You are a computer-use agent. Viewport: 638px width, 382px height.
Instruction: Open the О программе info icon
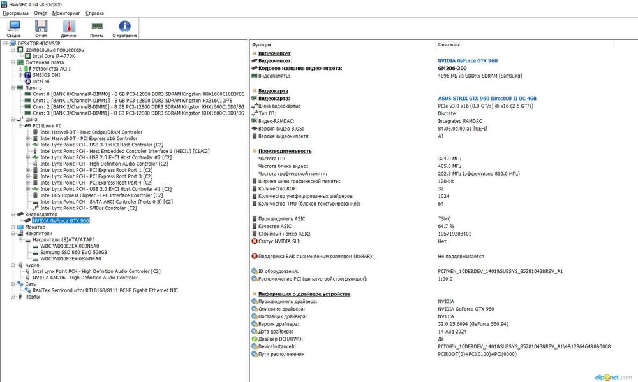124,26
